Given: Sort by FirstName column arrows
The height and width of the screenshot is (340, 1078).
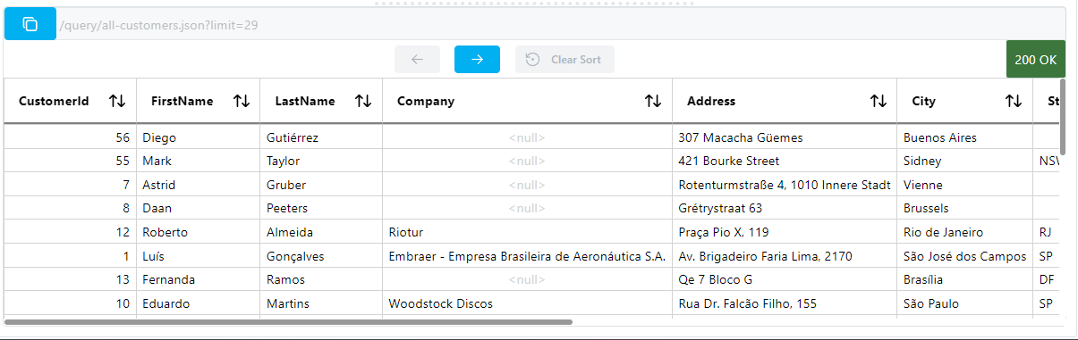Looking at the screenshot, I should pos(241,101).
